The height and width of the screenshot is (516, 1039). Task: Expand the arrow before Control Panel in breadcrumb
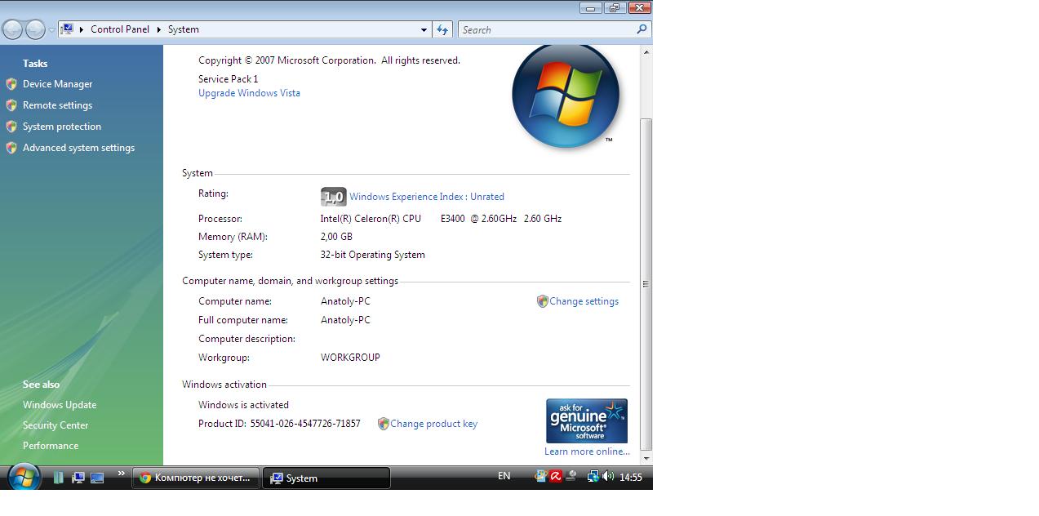[82, 29]
